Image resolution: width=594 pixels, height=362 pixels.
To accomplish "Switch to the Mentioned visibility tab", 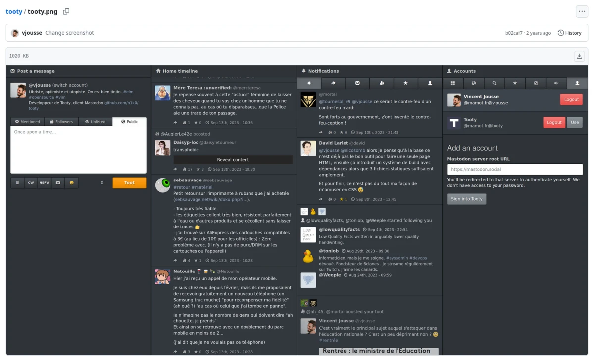I will (27, 121).
